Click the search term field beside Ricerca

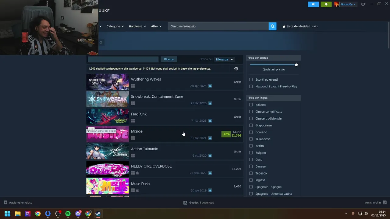pyautogui.click(x=123, y=59)
